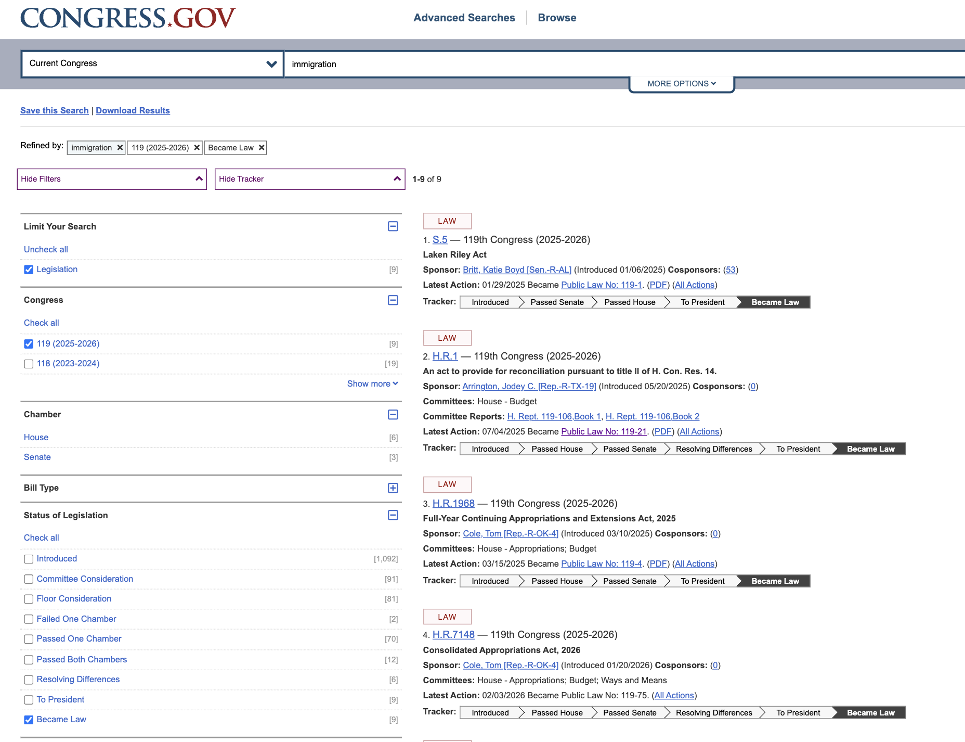965x742 pixels.
Task: Uncheck the Legislation checkbox
Action: click(29, 270)
